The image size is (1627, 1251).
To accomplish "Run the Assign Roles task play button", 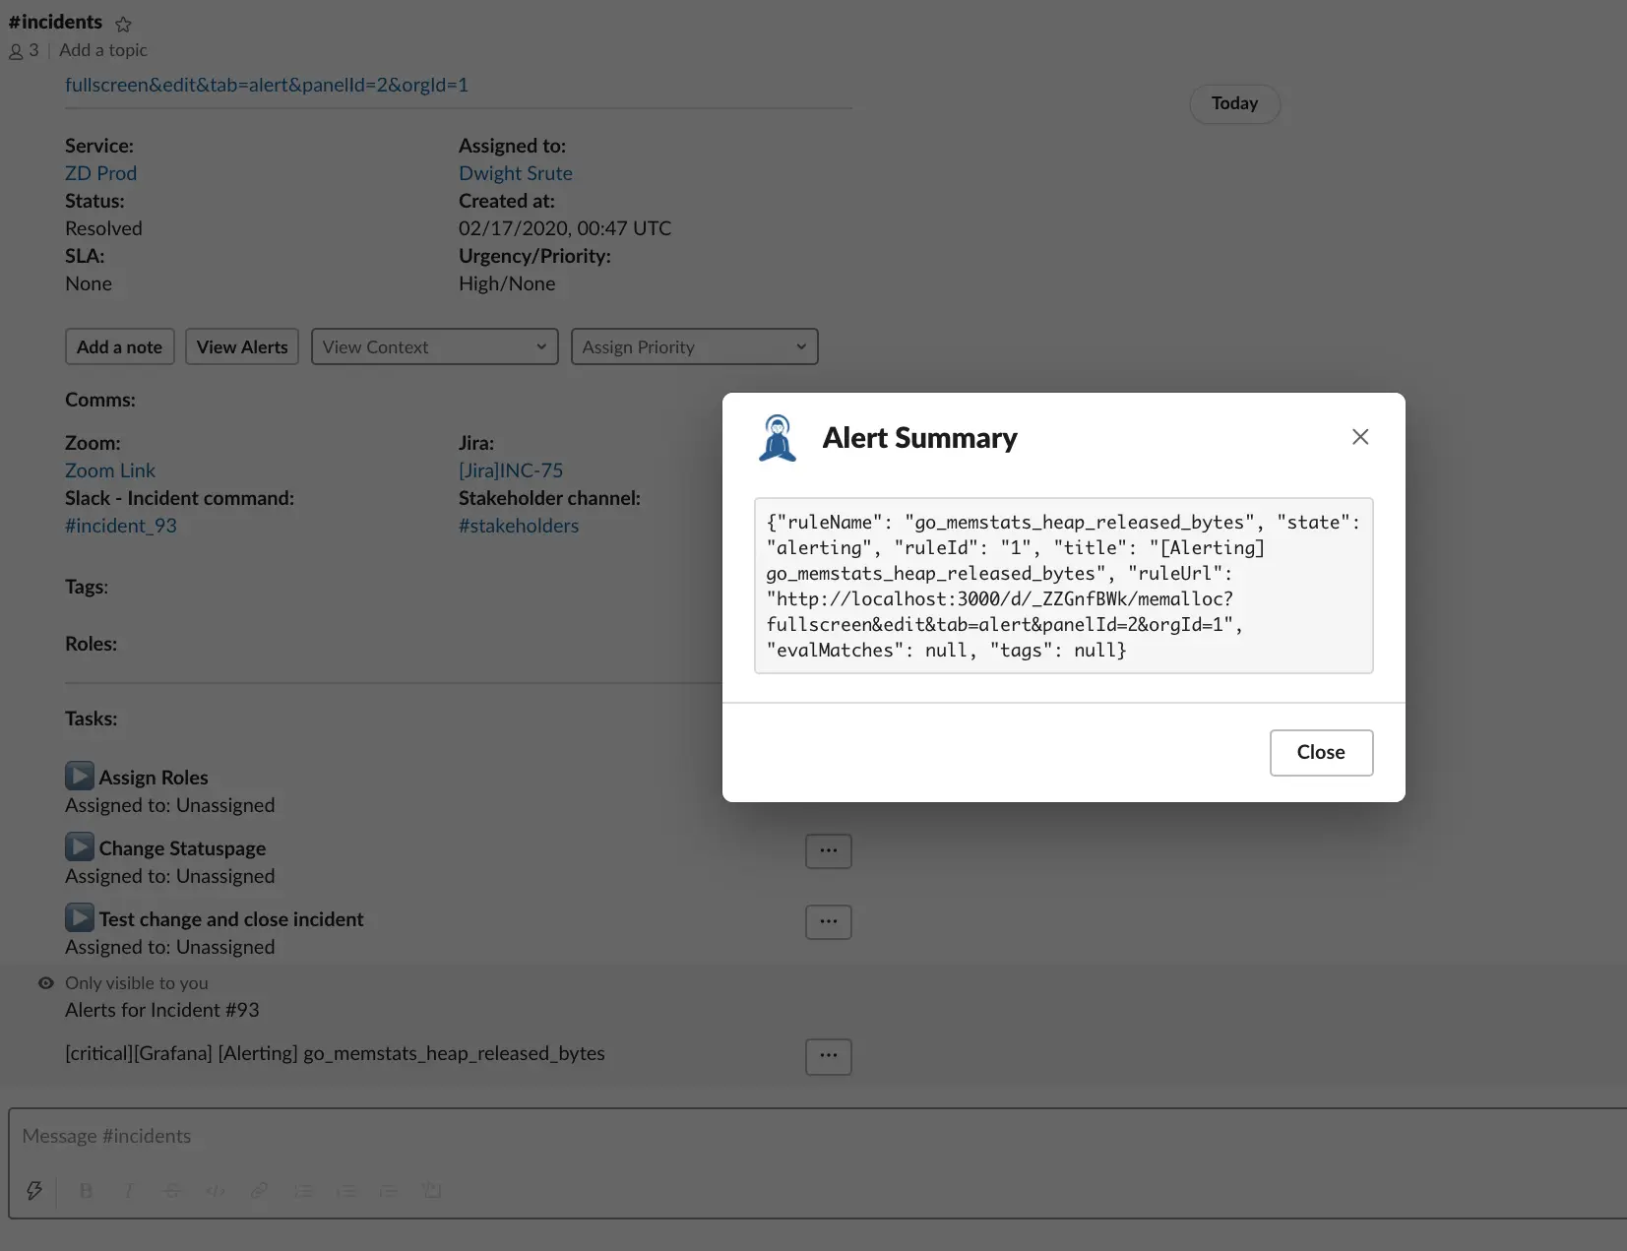I will 80,776.
